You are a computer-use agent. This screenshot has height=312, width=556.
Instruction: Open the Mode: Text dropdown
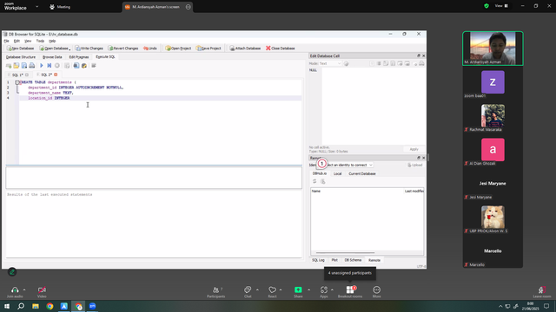point(330,63)
